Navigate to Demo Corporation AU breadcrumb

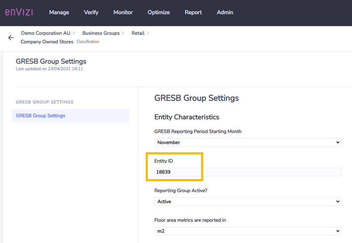[x=46, y=33]
